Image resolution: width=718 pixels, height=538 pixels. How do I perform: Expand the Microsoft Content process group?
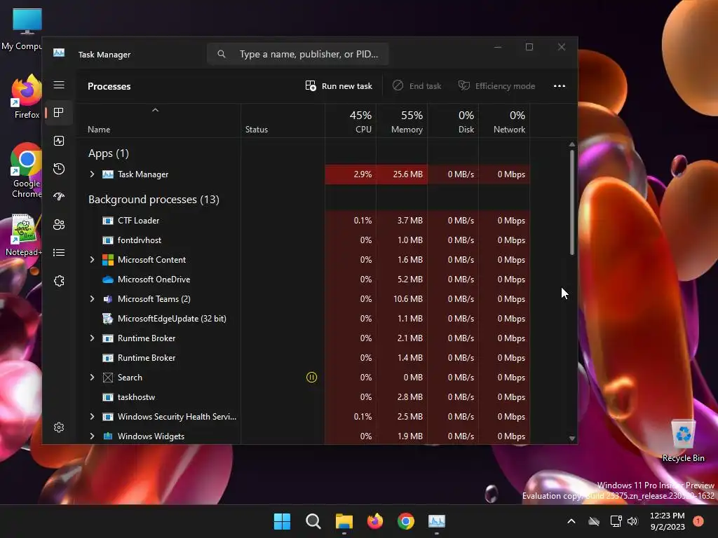coord(92,260)
